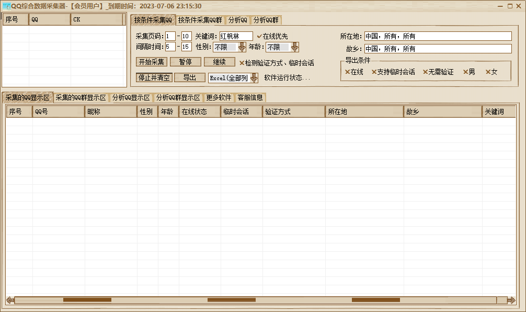
Task: Click the CK column header in account list
Action: tap(97, 19)
